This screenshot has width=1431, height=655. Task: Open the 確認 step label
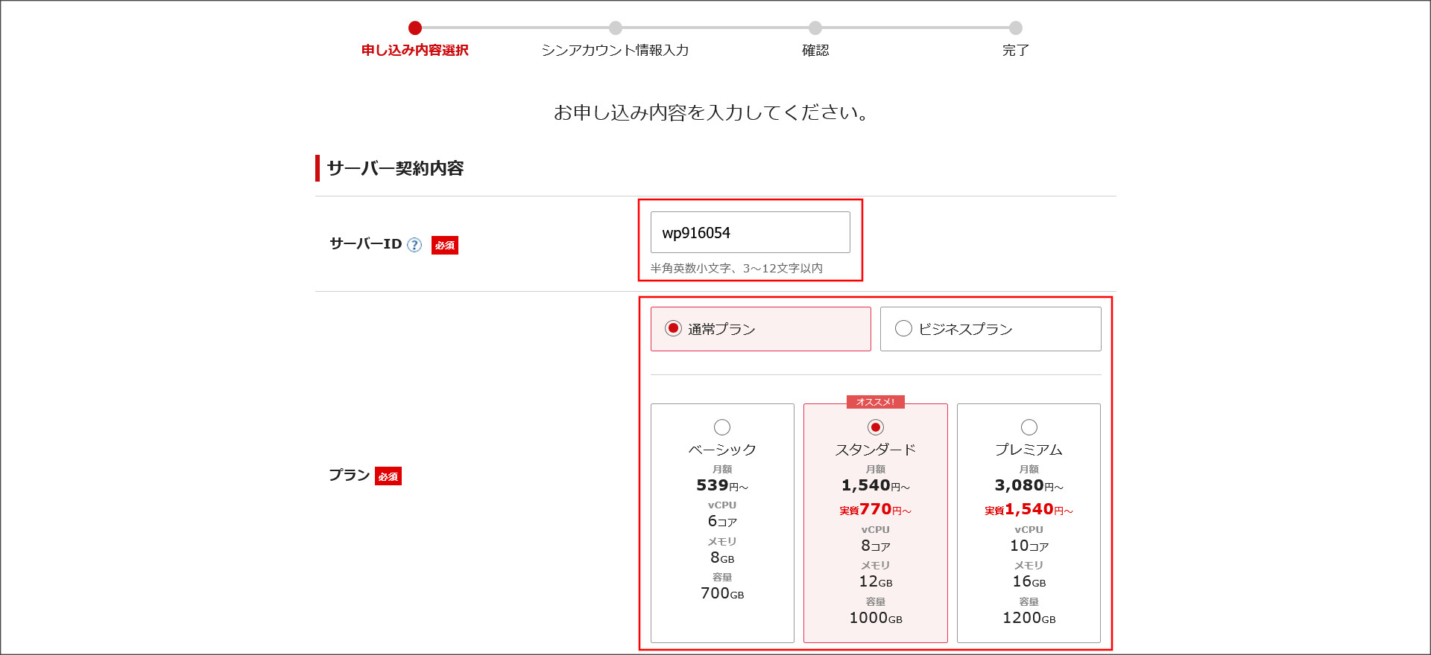point(815,51)
